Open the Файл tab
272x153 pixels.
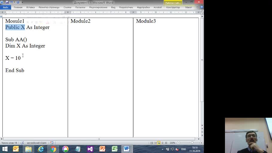pos(6,7)
